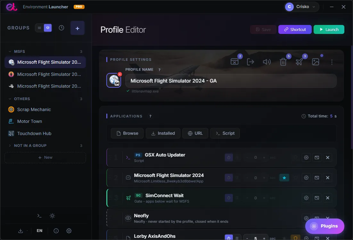Open the audio speaker settings icon
The width and height of the screenshot is (353, 240).
coord(267,62)
